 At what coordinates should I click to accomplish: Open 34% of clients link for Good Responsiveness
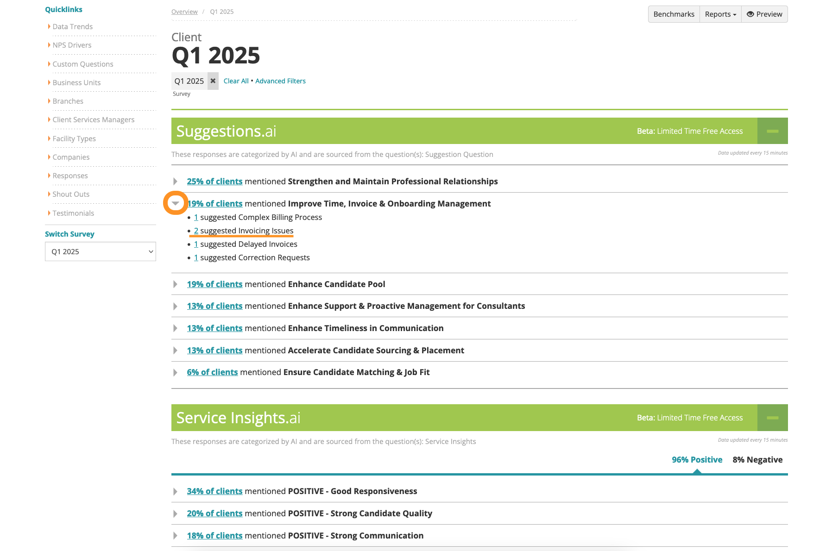click(x=214, y=491)
